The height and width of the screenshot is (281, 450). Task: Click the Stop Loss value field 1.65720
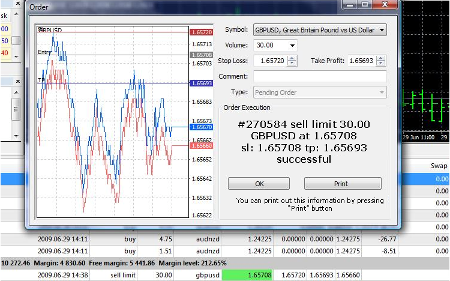tap(271, 61)
